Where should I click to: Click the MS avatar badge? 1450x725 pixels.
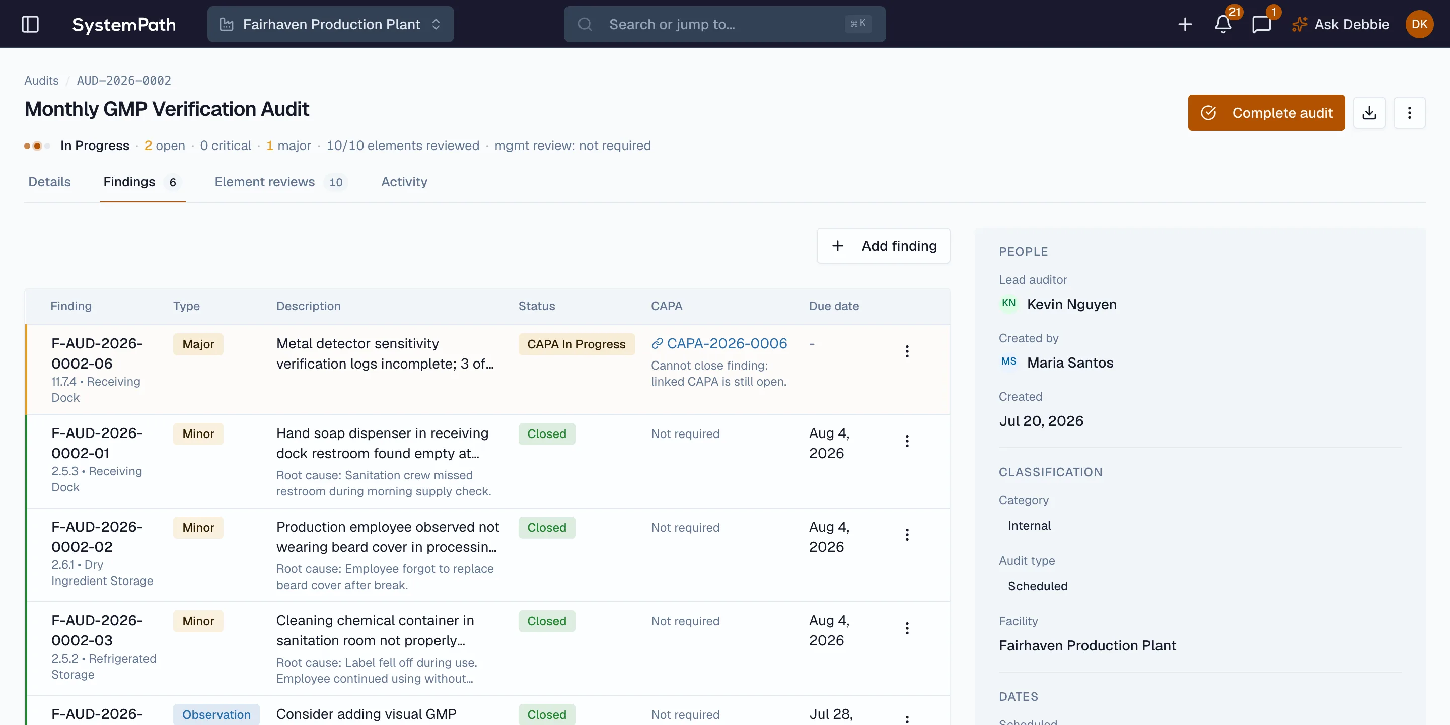pyautogui.click(x=1008, y=362)
